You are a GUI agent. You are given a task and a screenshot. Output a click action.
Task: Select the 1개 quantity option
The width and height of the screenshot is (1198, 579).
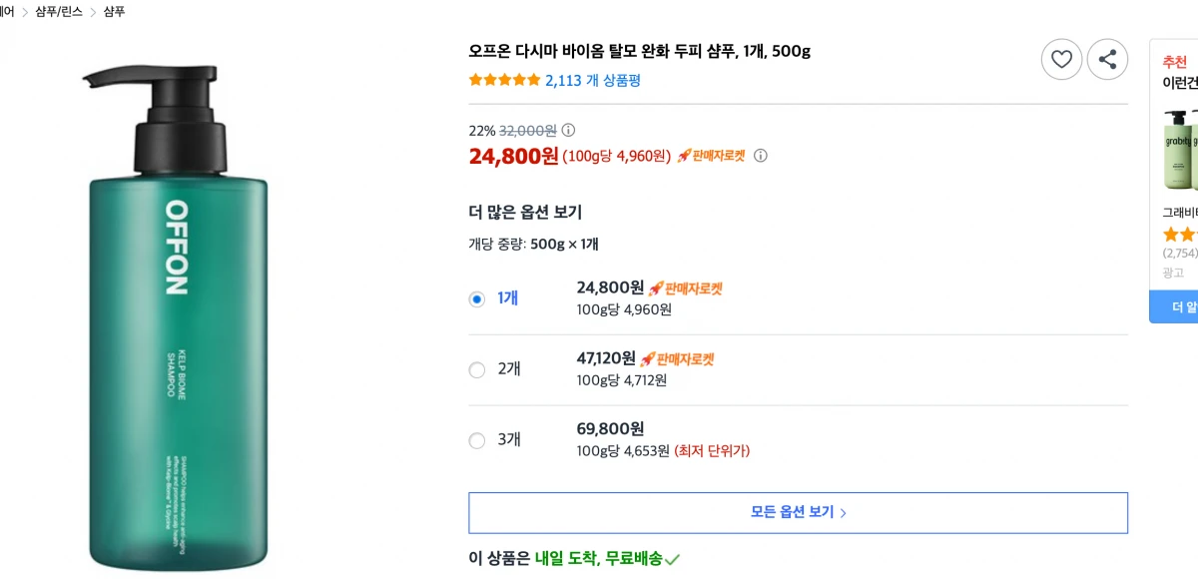tap(476, 298)
